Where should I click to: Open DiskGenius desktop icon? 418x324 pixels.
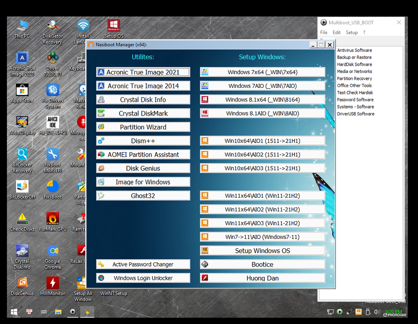tap(22, 286)
